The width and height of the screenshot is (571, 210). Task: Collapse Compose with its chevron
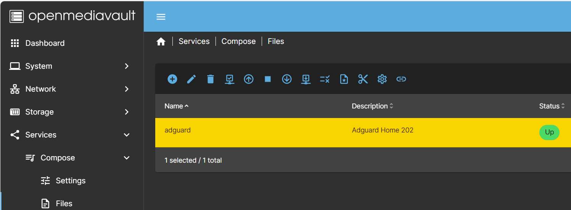tap(127, 158)
